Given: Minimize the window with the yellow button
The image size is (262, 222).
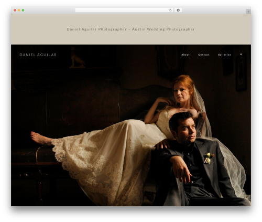Looking at the screenshot, I should (19, 10).
